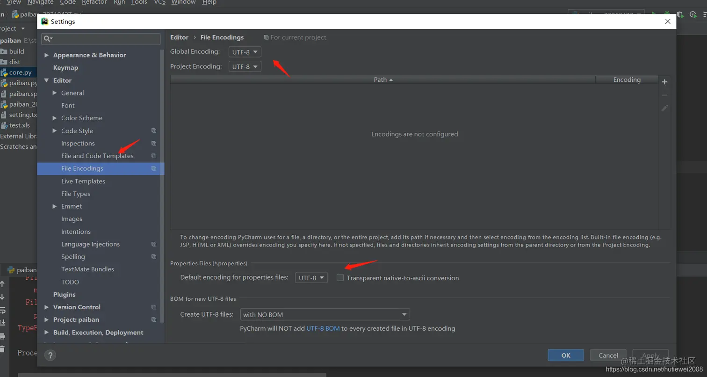The image size is (707, 377).
Task: Click the trash icon in Run tool window
Action: [2, 349]
